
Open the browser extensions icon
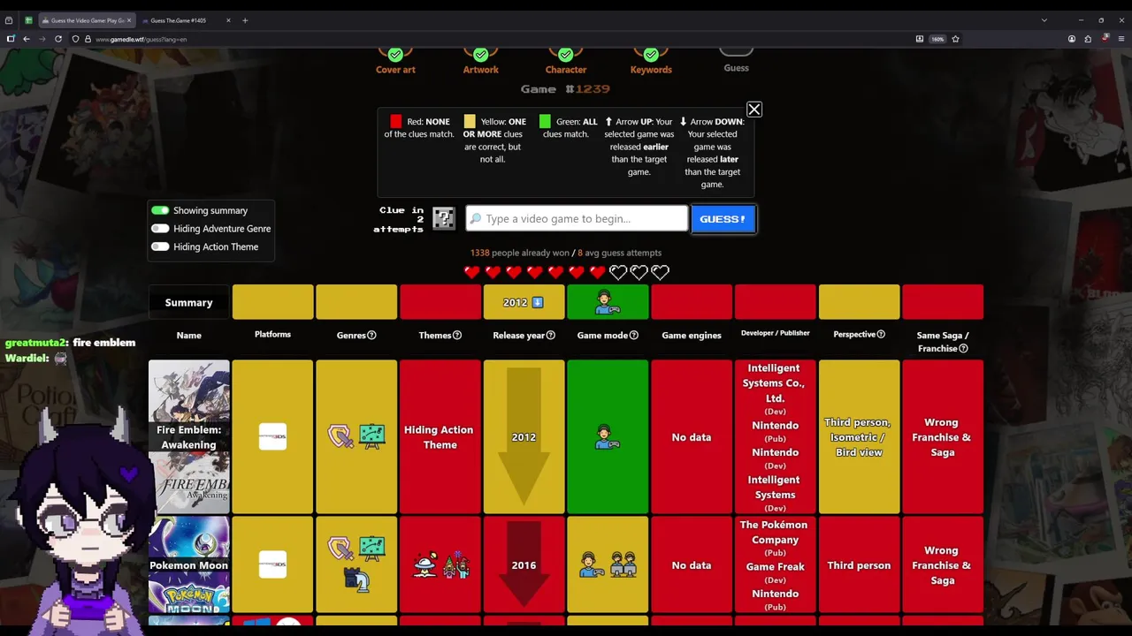(x=1088, y=39)
